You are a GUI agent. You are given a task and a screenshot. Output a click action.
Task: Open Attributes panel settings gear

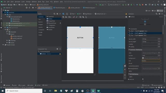160,14
